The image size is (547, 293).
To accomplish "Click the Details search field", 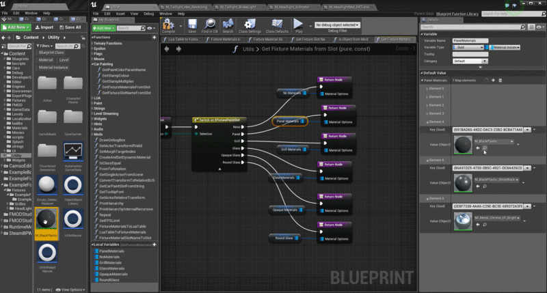I will click(473, 27).
